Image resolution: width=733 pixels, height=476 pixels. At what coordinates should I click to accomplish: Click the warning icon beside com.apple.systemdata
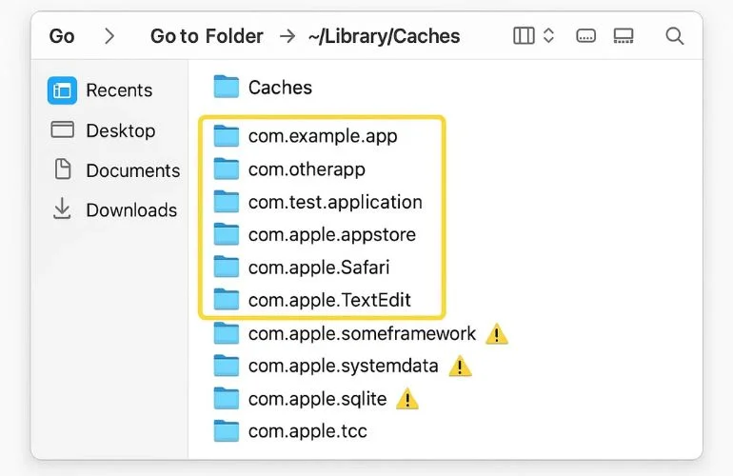(x=460, y=366)
